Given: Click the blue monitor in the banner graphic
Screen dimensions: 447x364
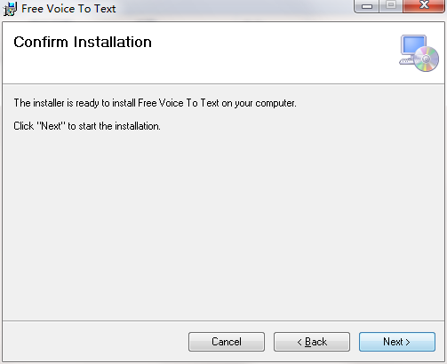Looking at the screenshot, I should click(x=413, y=45).
